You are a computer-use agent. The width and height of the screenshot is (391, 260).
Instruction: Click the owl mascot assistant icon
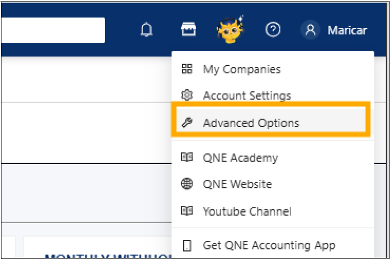pyautogui.click(x=230, y=30)
